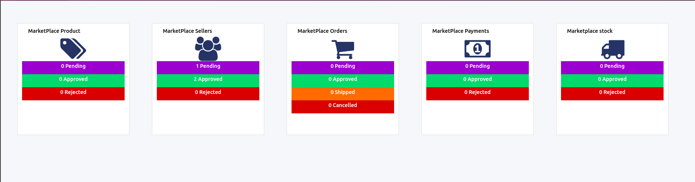Open pending orders purple bar

pyautogui.click(x=343, y=66)
